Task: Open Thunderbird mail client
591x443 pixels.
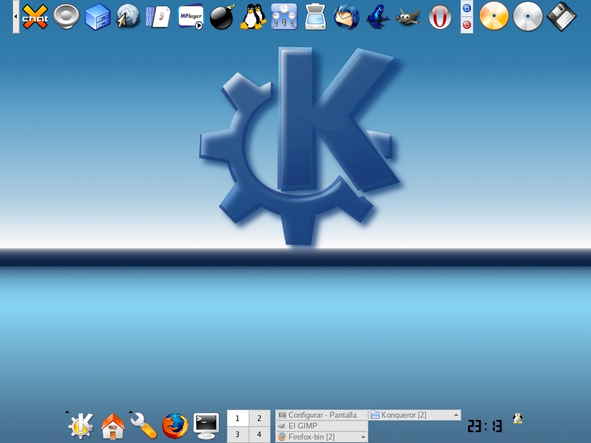Action: [346, 17]
